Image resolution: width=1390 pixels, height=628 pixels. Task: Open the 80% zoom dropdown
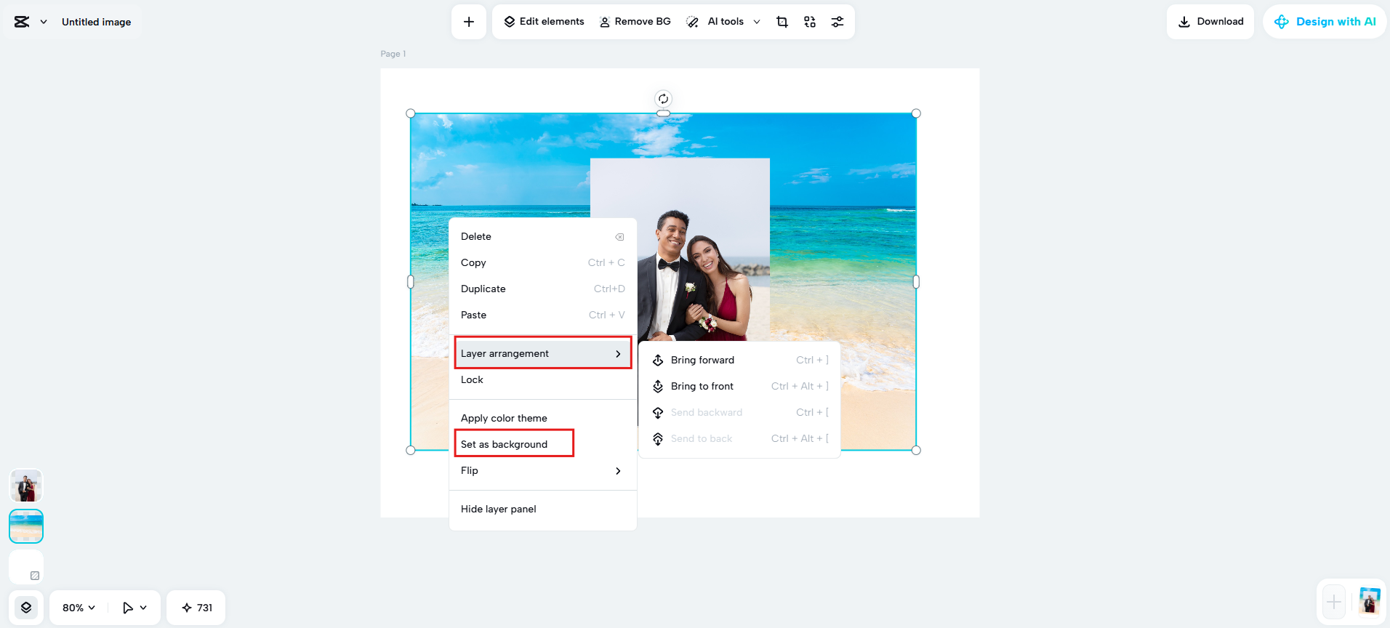(x=79, y=608)
